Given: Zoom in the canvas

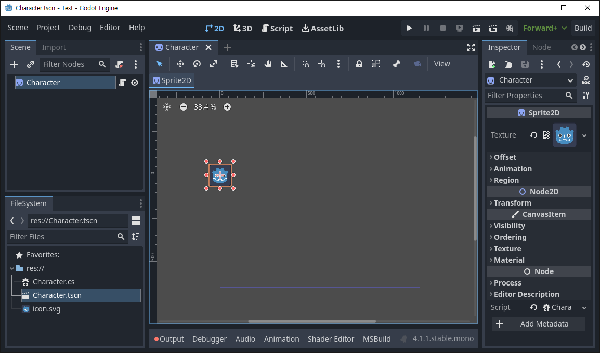Looking at the screenshot, I should coord(227,107).
